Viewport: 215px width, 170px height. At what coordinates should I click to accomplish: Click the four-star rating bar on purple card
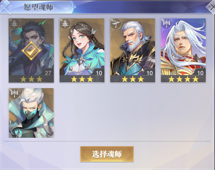(x=183, y=79)
